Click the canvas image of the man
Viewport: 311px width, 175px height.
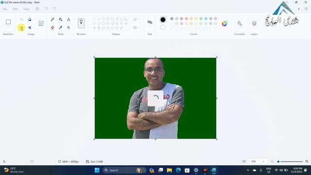click(x=155, y=98)
